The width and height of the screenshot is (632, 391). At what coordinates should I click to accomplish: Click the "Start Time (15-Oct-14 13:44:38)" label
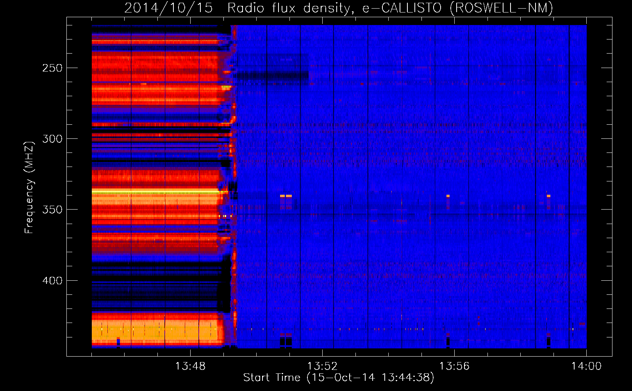tap(339, 378)
